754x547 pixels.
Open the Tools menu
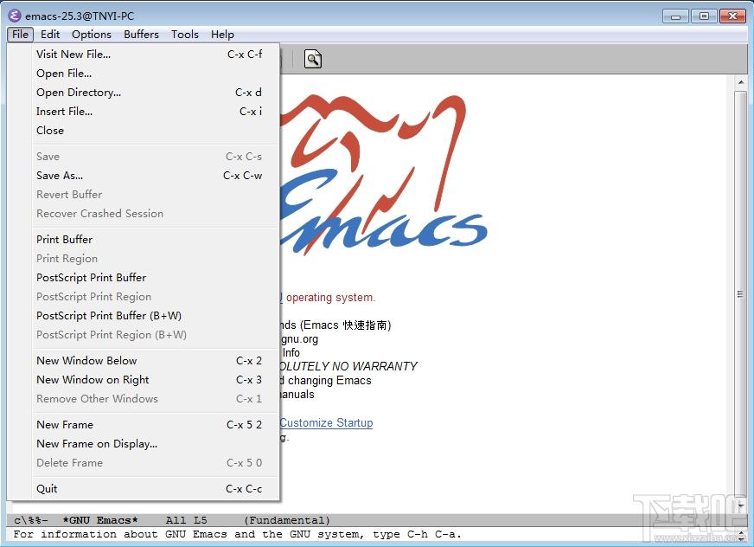pos(185,35)
